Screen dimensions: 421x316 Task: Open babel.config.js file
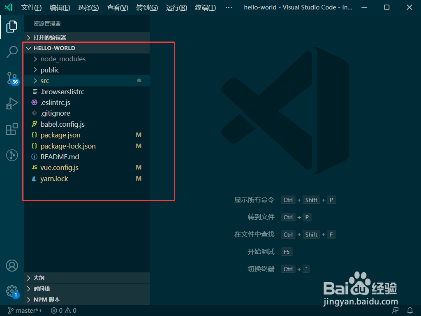[87, 124]
